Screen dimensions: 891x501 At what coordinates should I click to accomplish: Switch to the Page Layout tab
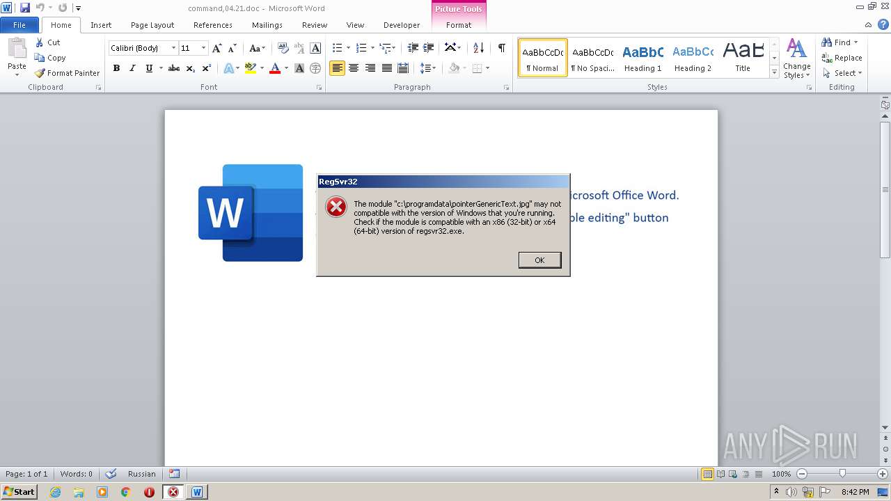pos(152,25)
